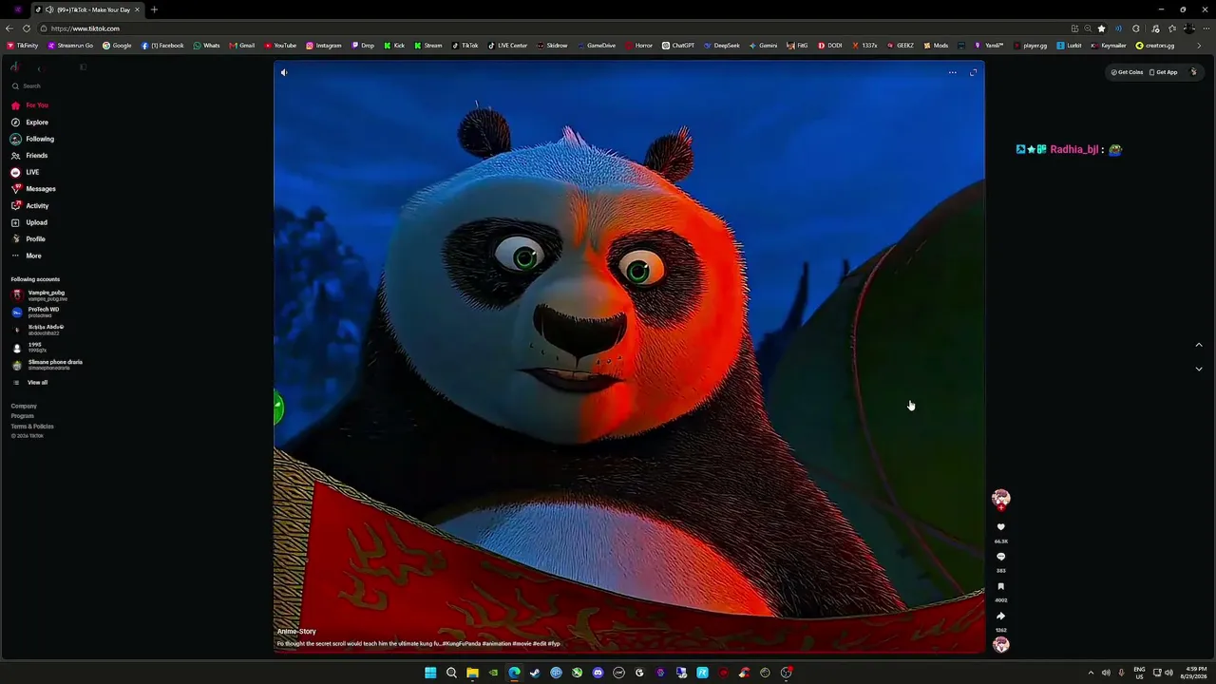Go to the next video with down arrow
The width and height of the screenshot is (1216, 684).
(1199, 369)
